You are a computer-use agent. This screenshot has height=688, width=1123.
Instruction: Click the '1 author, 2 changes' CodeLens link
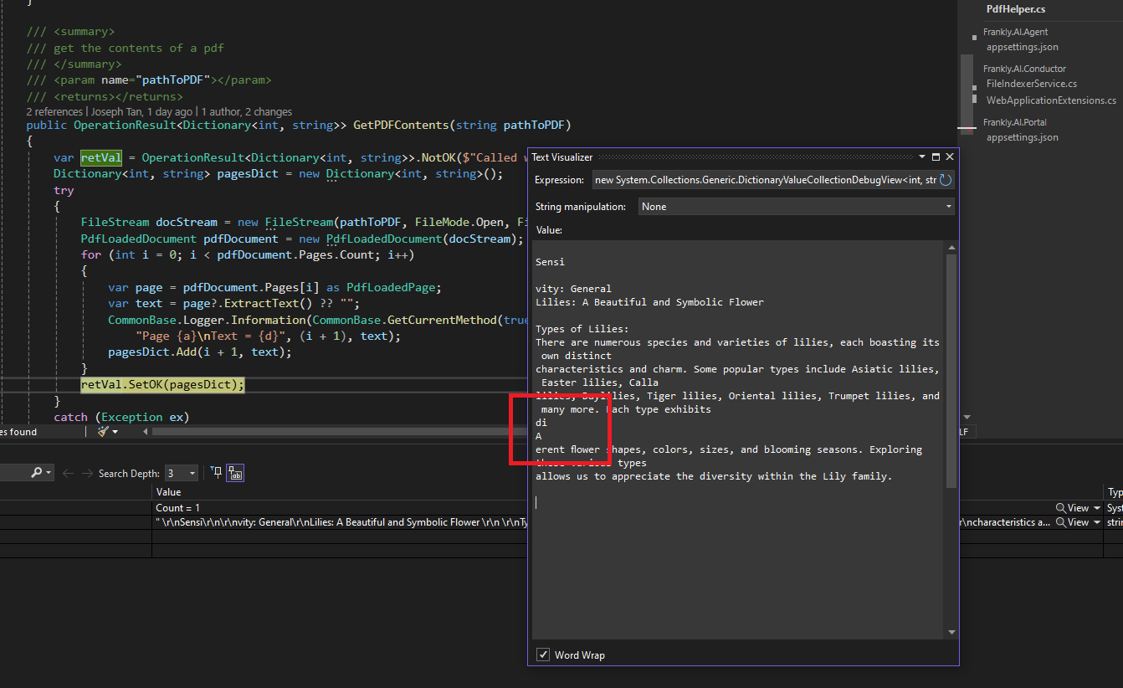[245, 111]
